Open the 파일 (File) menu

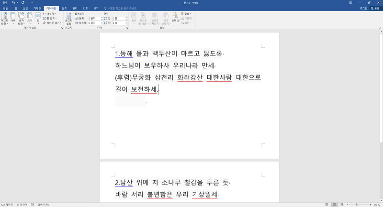pyautogui.click(x=5, y=8)
